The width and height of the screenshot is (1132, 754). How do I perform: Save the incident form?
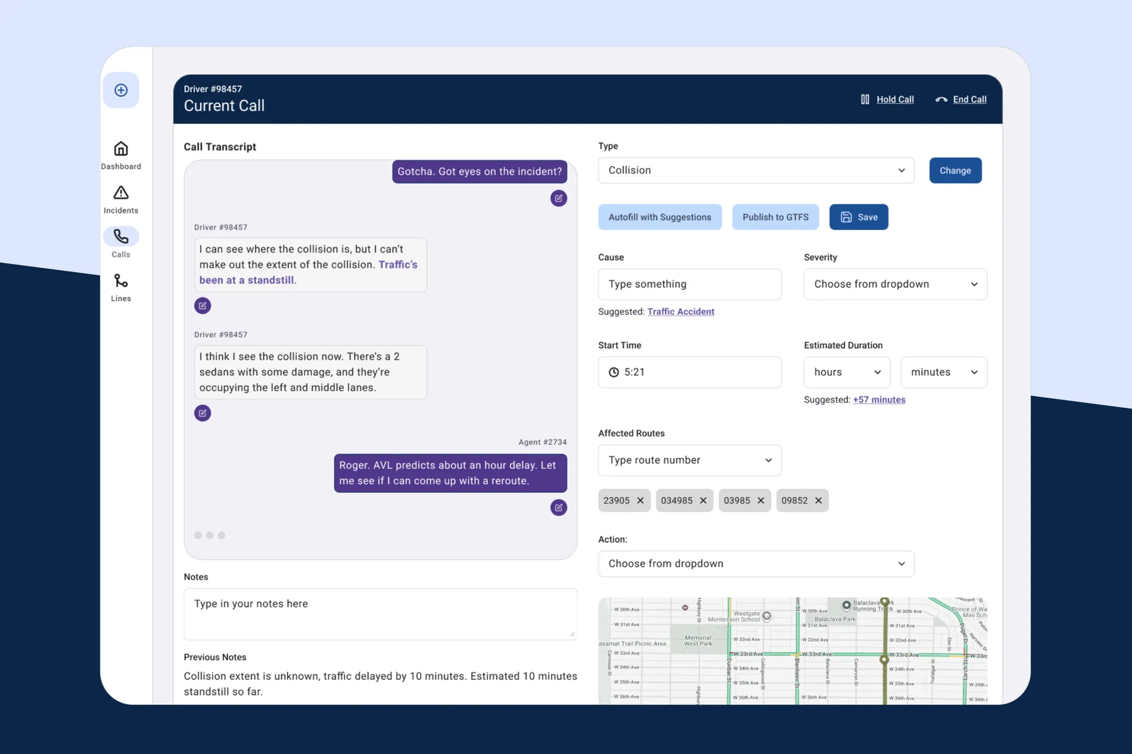coord(858,217)
